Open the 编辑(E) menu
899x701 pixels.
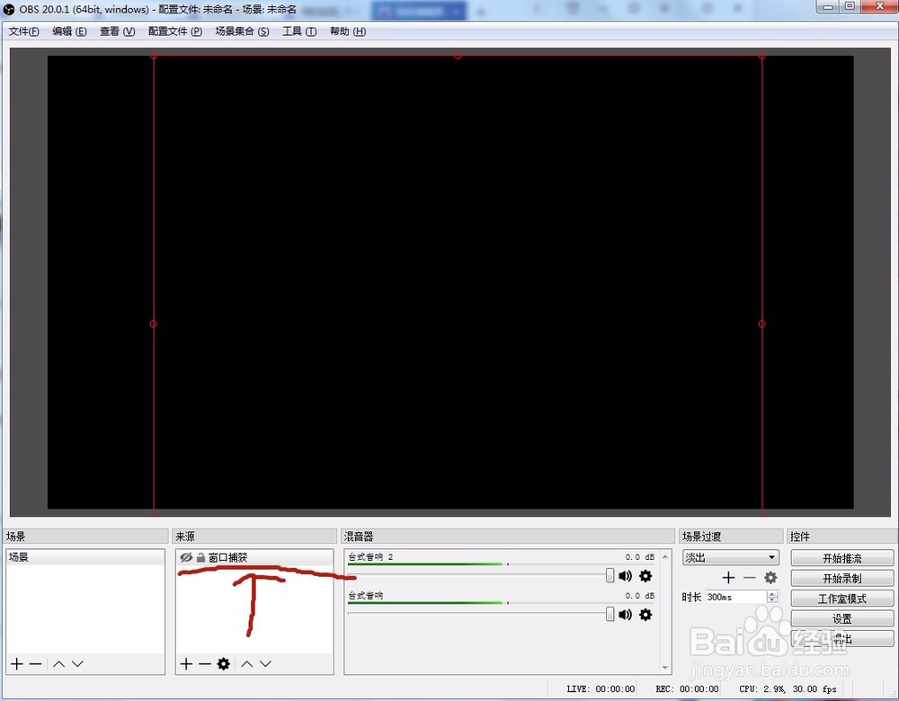pos(69,31)
